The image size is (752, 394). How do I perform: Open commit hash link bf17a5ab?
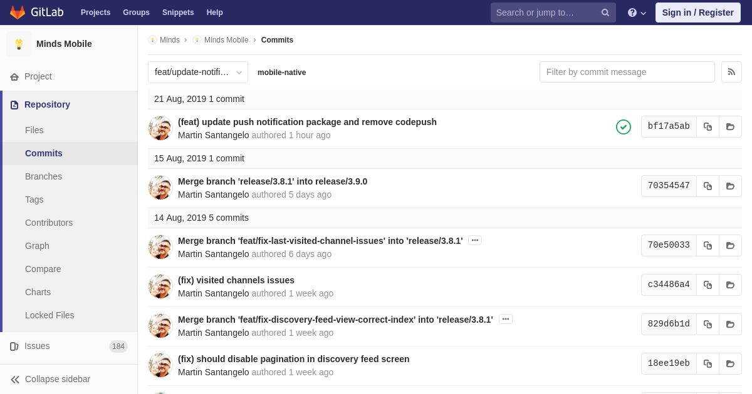669,126
